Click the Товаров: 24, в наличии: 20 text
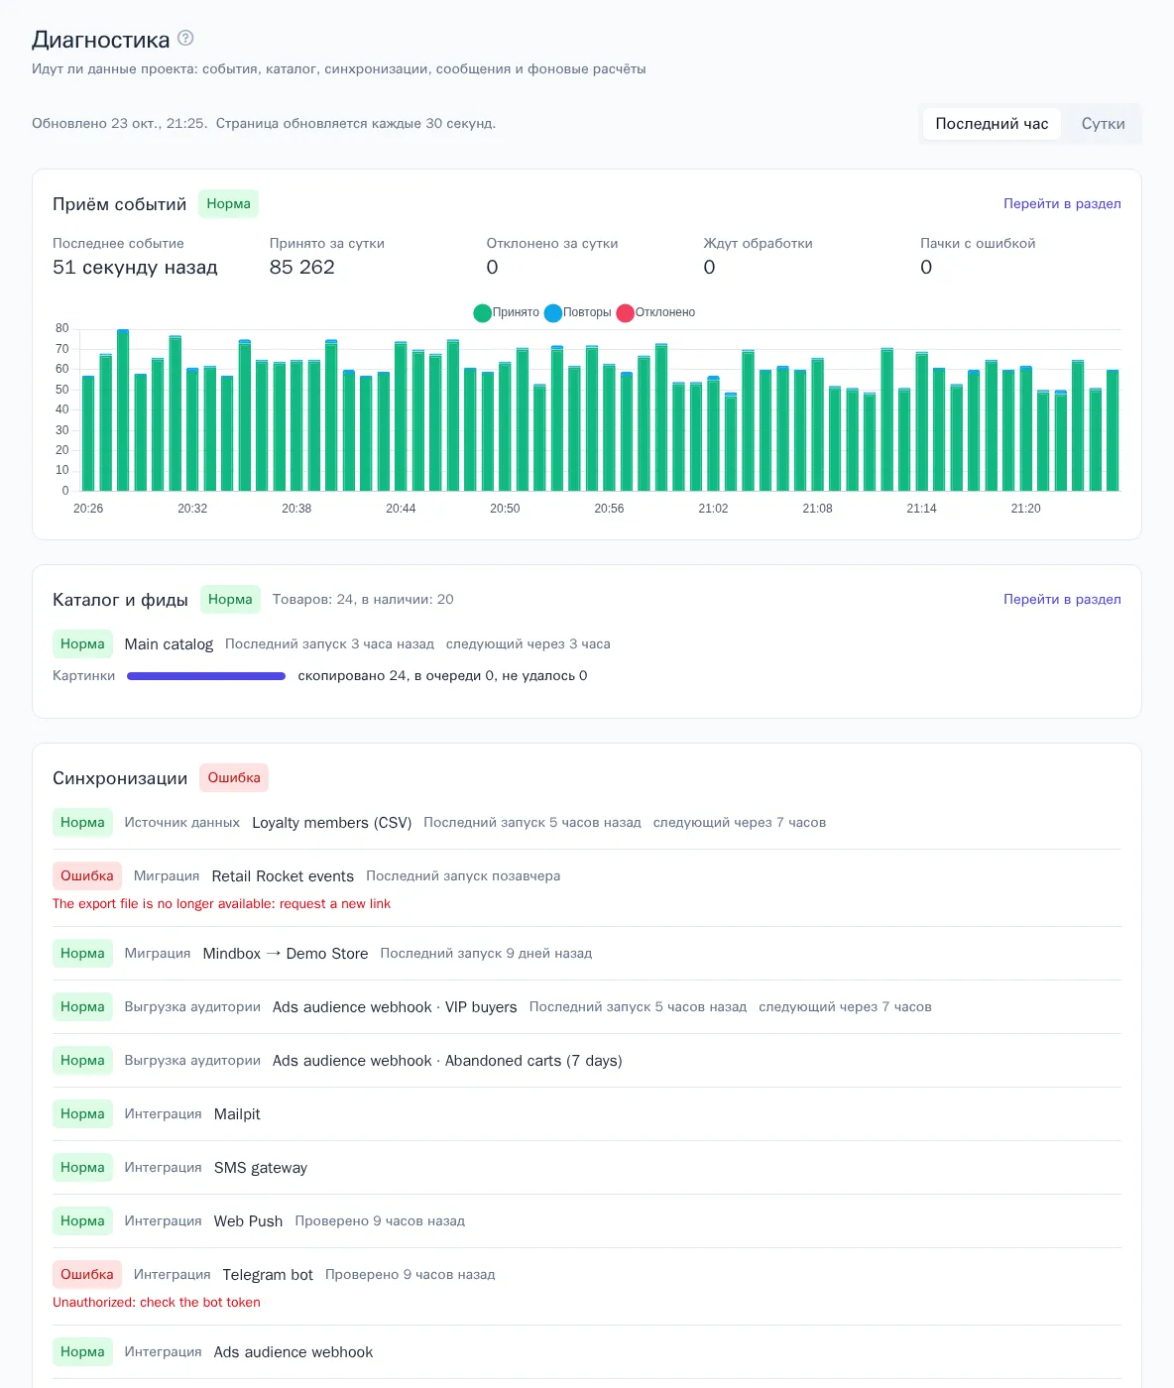 [363, 600]
